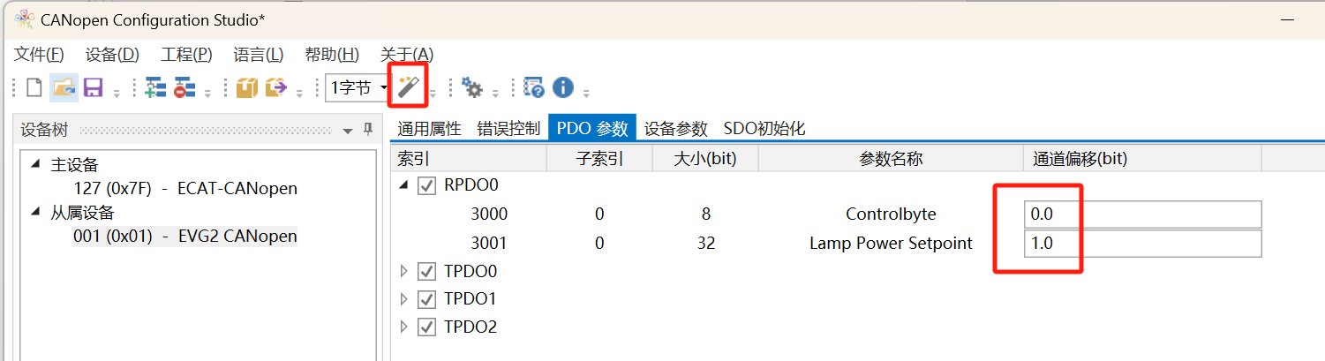
Task: Uncheck the RPDO0 checkbox
Action: click(427, 185)
